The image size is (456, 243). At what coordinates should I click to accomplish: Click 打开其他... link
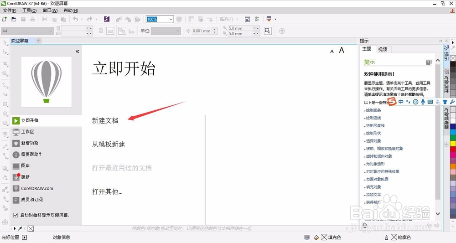tap(107, 191)
